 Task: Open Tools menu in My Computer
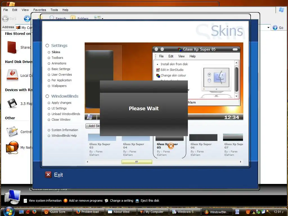click(54, 10)
